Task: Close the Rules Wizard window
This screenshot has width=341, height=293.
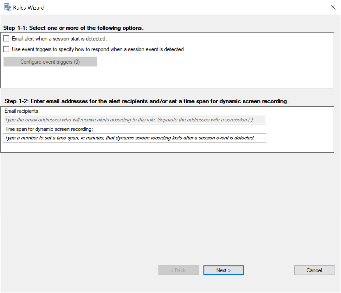Action: [x=333, y=7]
